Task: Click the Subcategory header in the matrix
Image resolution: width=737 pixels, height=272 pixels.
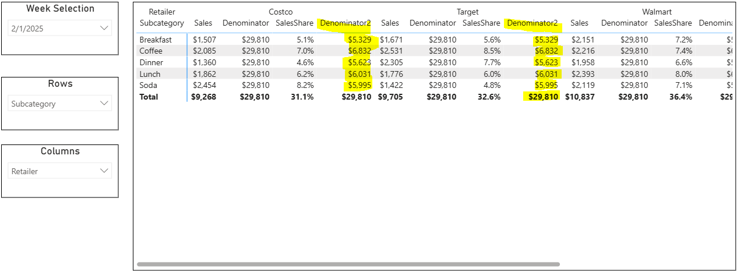Action: pyautogui.click(x=162, y=23)
